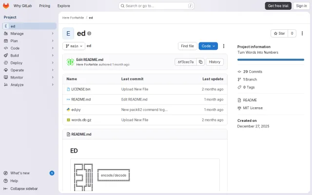Click the tag icon beside 0 Tags
Viewport: 312px width, 195px height.
click(239, 87)
